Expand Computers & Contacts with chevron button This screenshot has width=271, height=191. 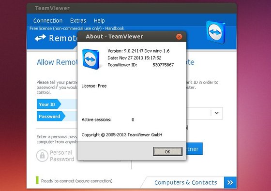coord(230,182)
